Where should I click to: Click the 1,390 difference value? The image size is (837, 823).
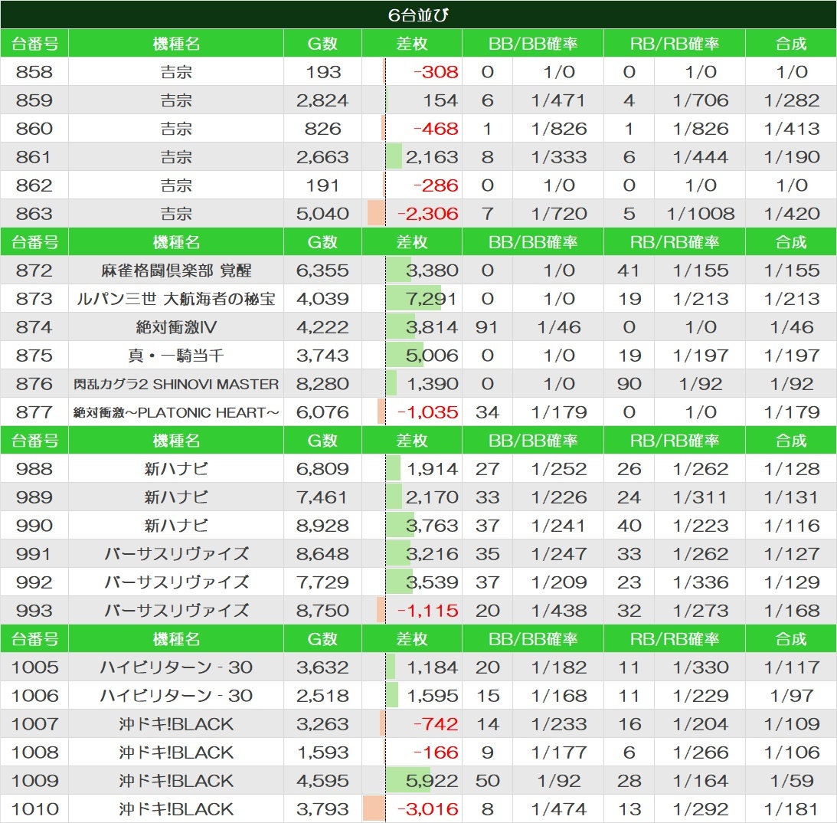[433, 384]
